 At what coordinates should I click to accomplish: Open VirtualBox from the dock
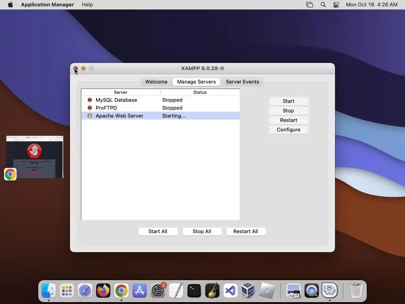point(248,291)
